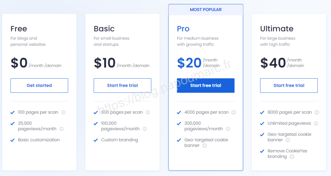
Task: Start free trial for the Pro plan
Action: [206, 85]
